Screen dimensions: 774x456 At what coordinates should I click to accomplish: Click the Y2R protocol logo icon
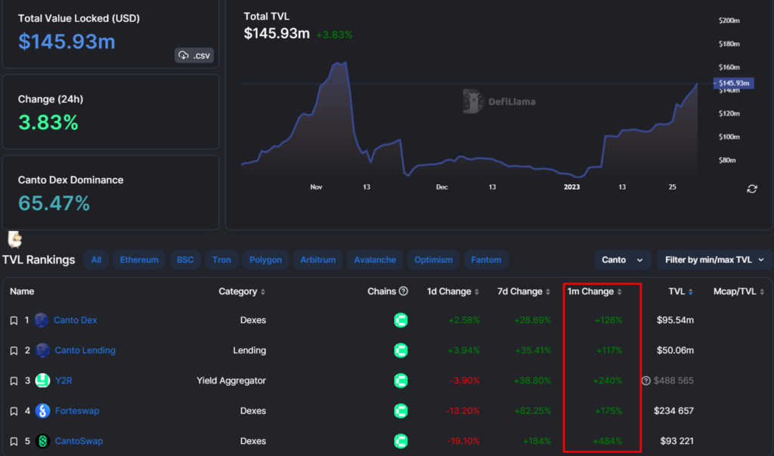(x=42, y=381)
